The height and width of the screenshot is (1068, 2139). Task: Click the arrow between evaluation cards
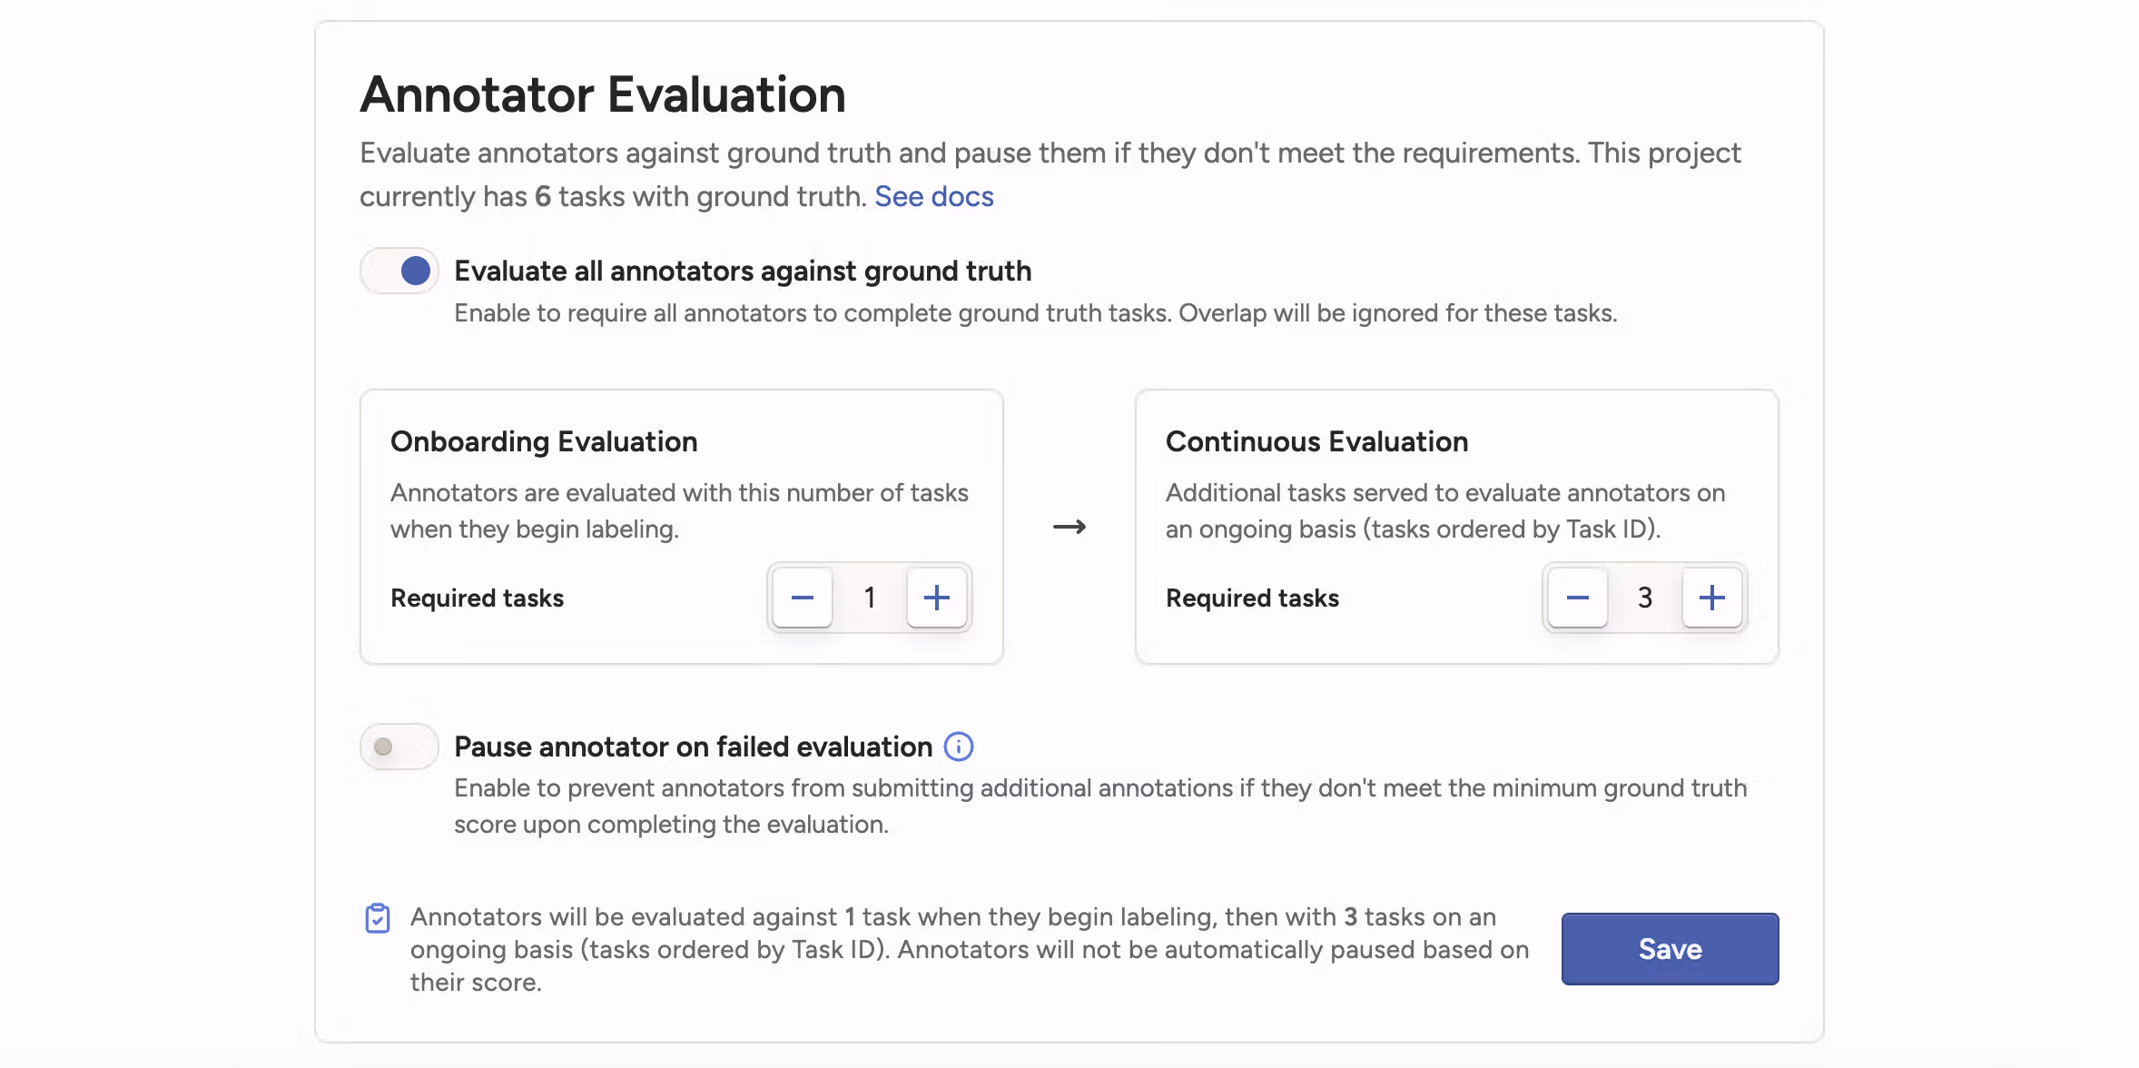point(1069,527)
